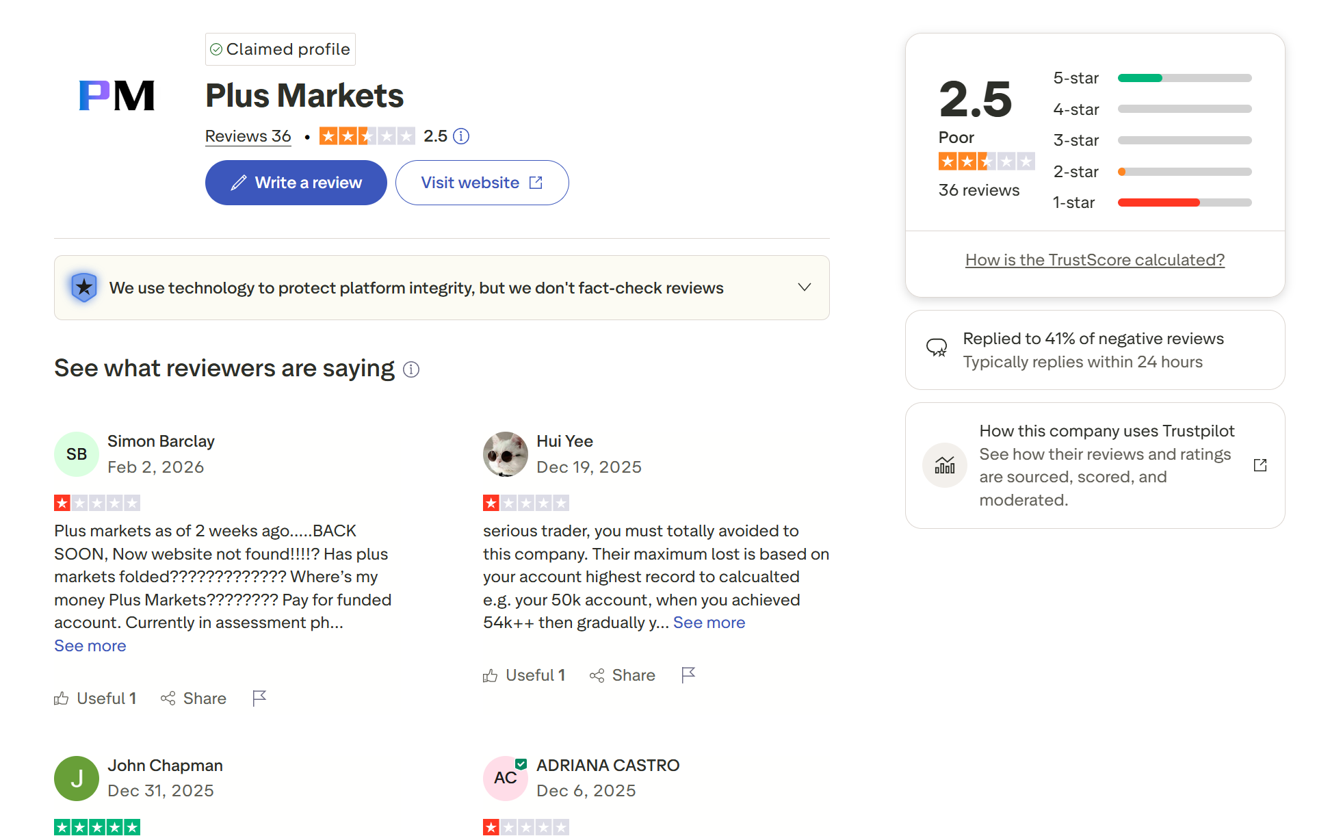Click the header star rating next to Reviews 36
The height and width of the screenshot is (836, 1343).
click(367, 136)
